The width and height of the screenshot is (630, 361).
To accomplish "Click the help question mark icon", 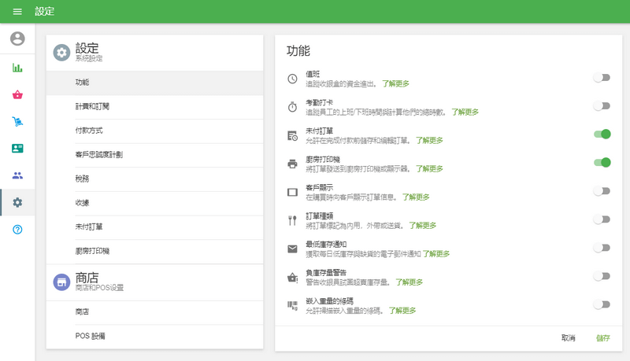I will (x=17, y=229).
